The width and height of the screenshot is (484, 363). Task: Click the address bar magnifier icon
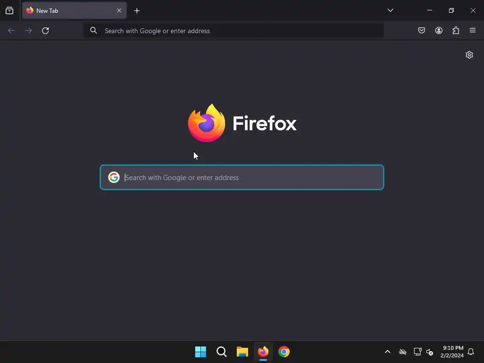click(x=94, y=30)
